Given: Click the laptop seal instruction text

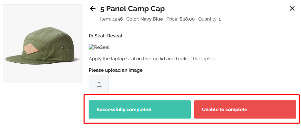Looking at the screenshot, I should click(x=152, y=59).
